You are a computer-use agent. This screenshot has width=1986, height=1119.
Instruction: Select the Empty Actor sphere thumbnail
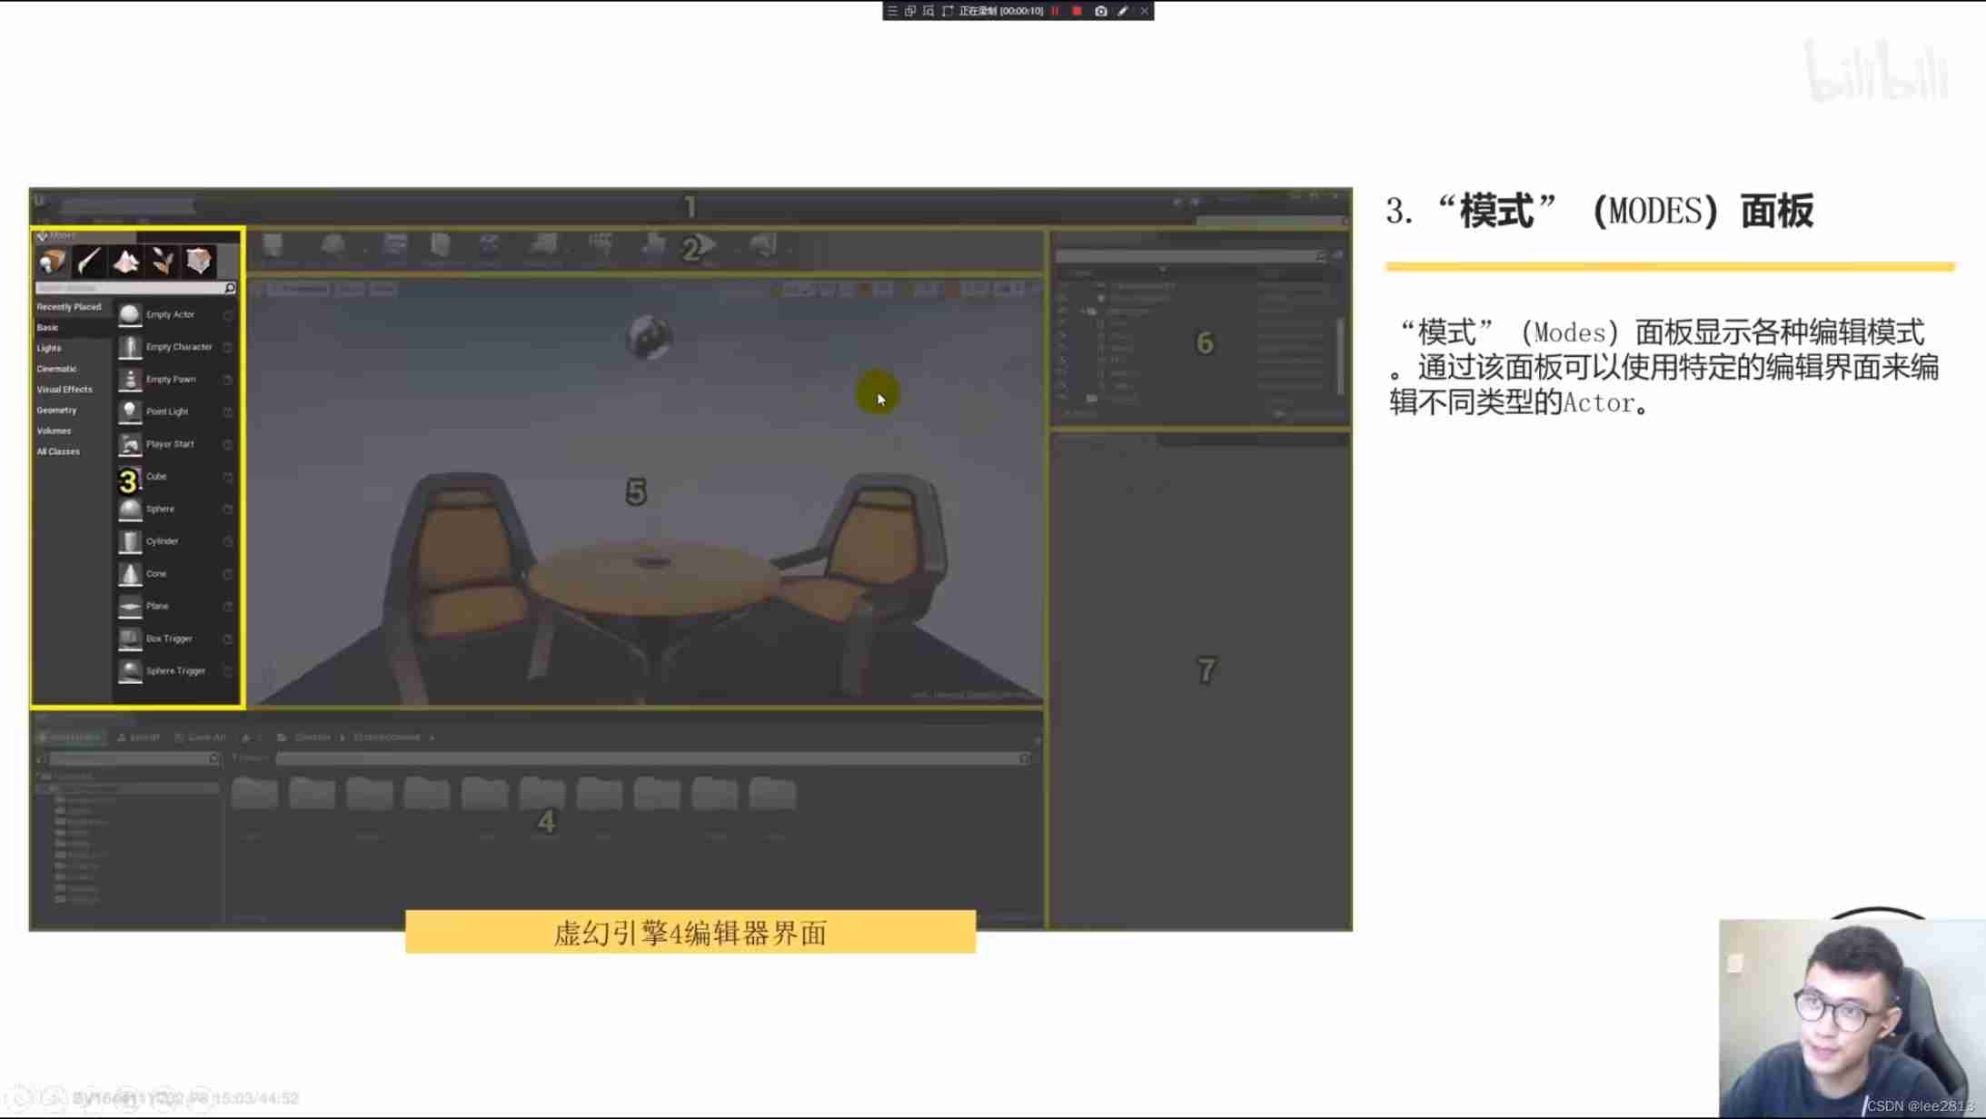tap(130, 314)
